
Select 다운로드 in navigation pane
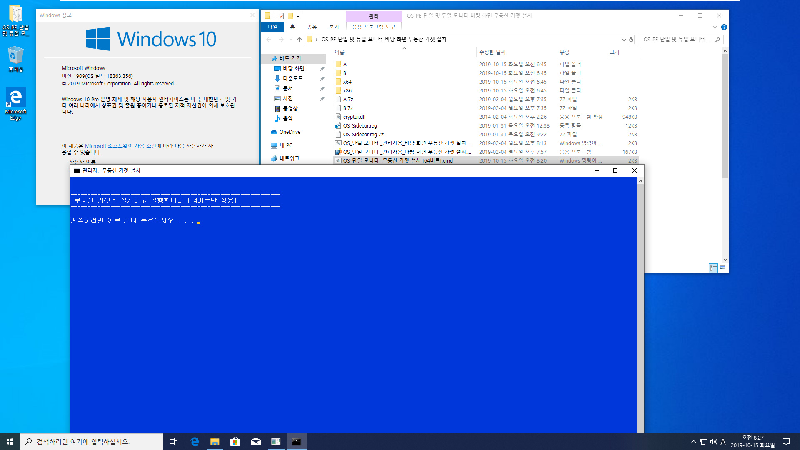[293, 79]
